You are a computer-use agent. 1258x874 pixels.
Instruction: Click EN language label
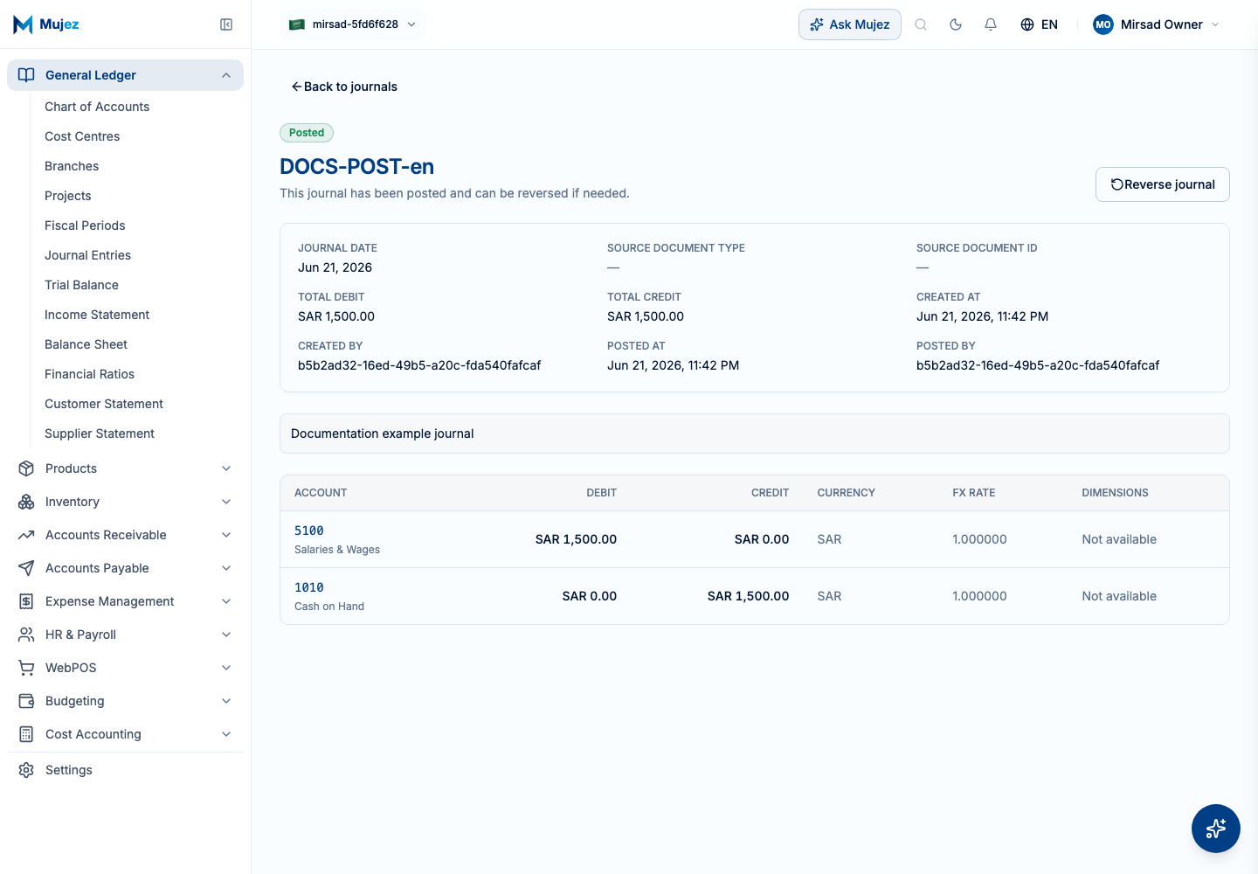point(1049,24)
